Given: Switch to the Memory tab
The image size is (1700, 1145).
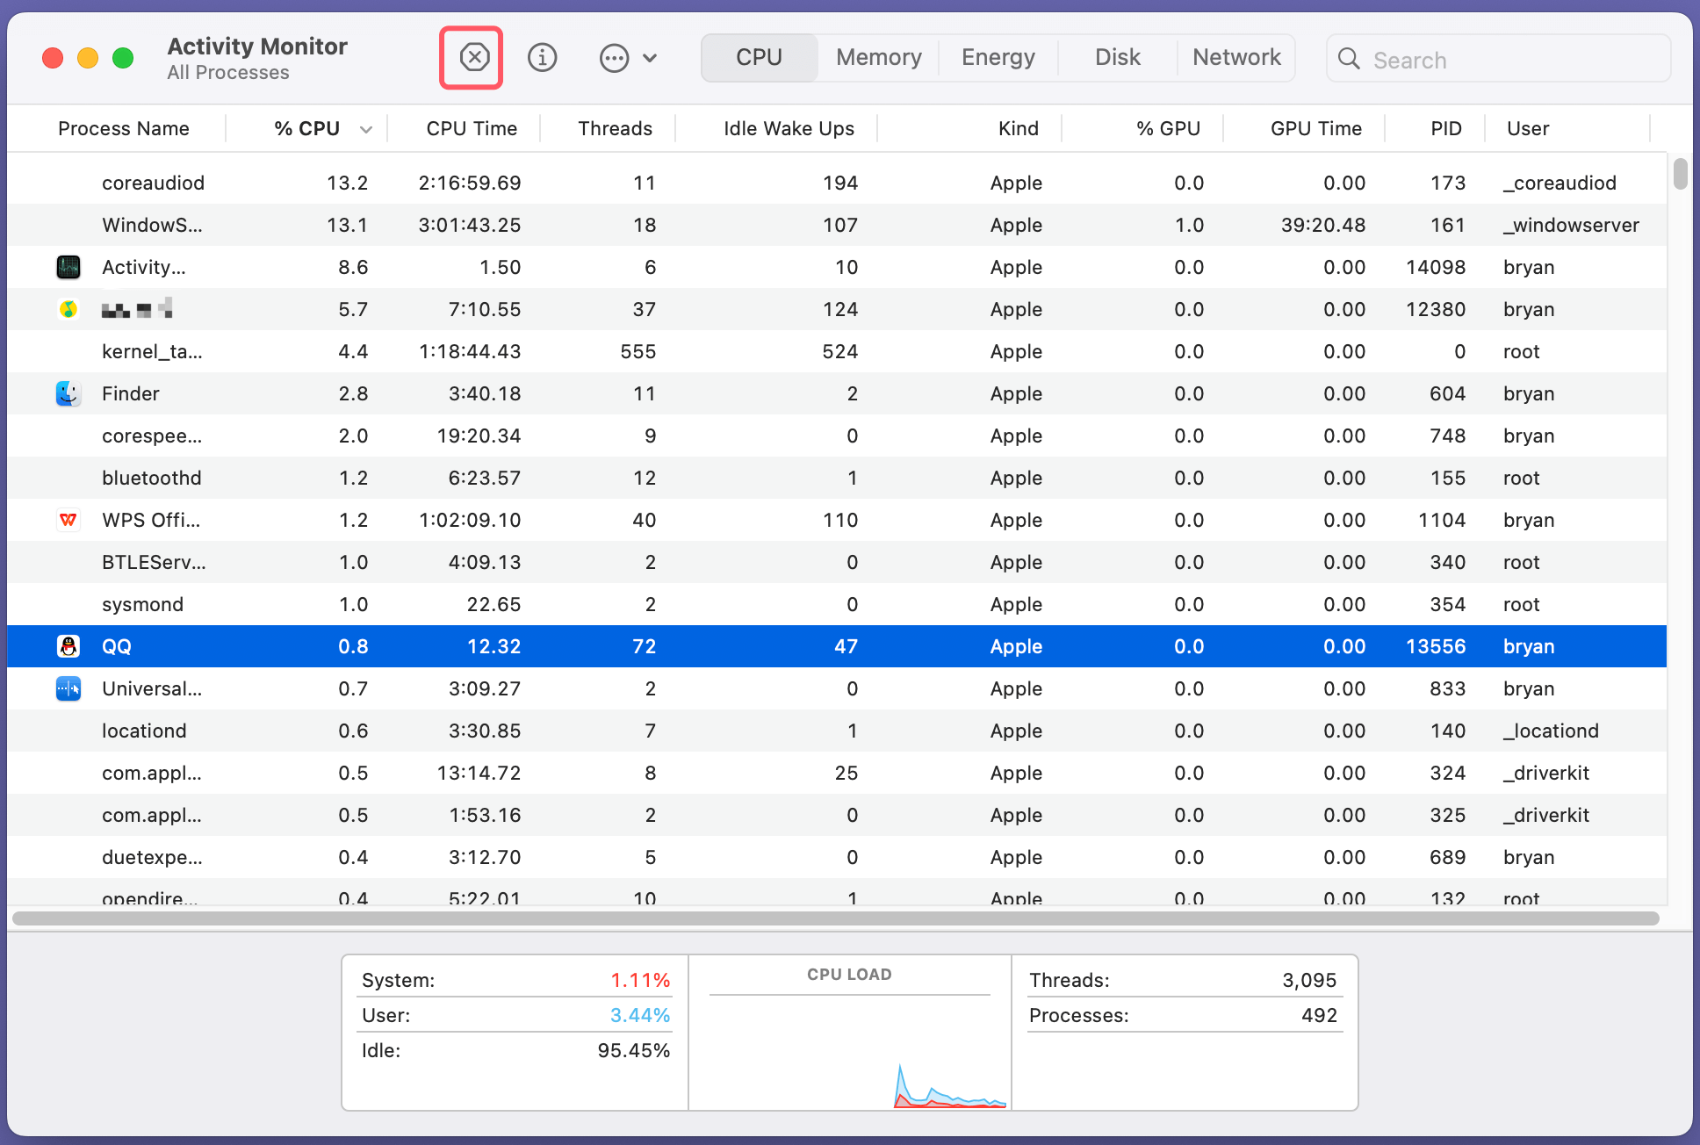Looking at the screenshot, I should (878, 57).
